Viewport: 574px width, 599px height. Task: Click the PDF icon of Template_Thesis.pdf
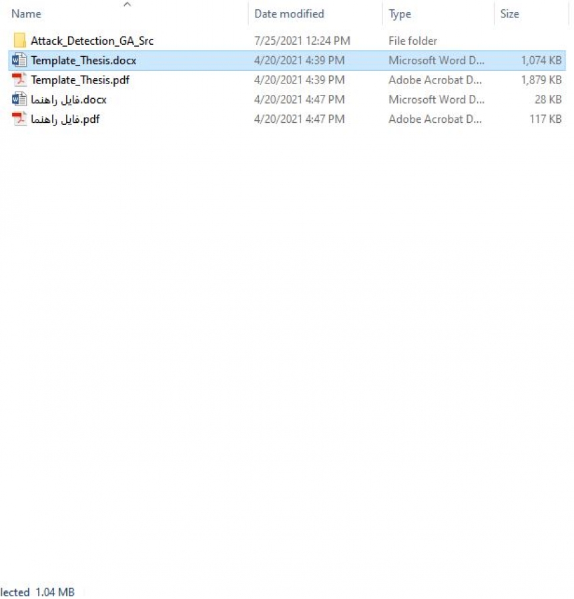pyautogui.click(x=19, y=80)
